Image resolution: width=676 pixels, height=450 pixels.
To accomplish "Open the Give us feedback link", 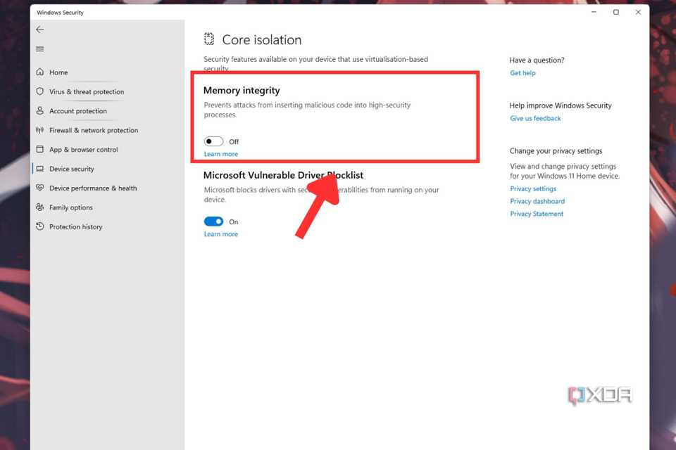I will click(x=535, y=118).
